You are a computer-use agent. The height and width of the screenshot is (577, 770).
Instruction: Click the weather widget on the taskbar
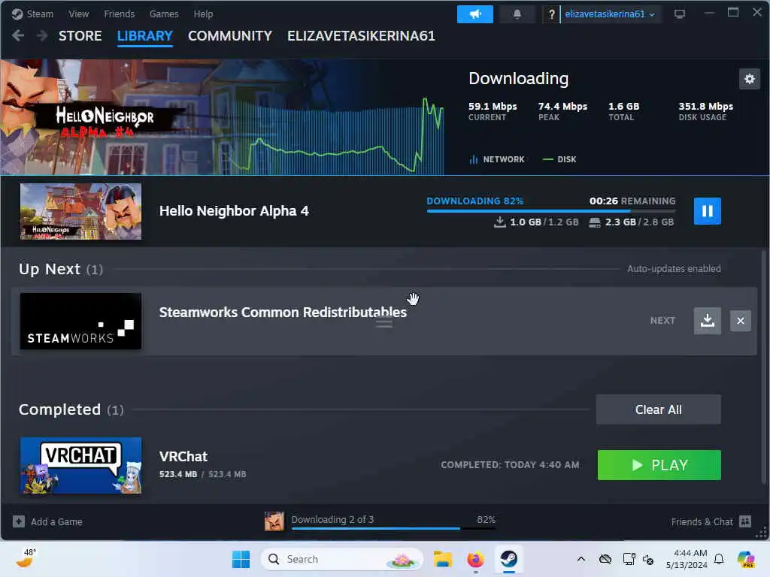(x=26, y=558)
